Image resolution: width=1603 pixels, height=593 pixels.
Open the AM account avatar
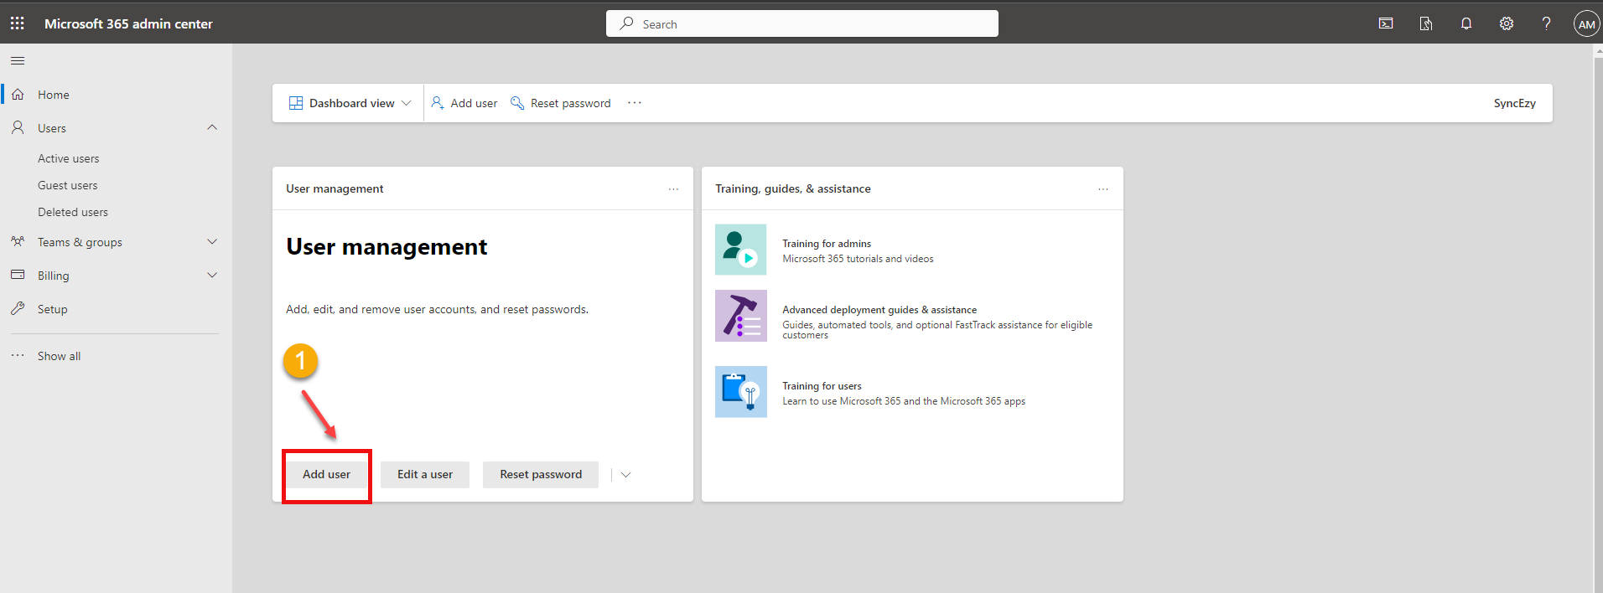1586,23
